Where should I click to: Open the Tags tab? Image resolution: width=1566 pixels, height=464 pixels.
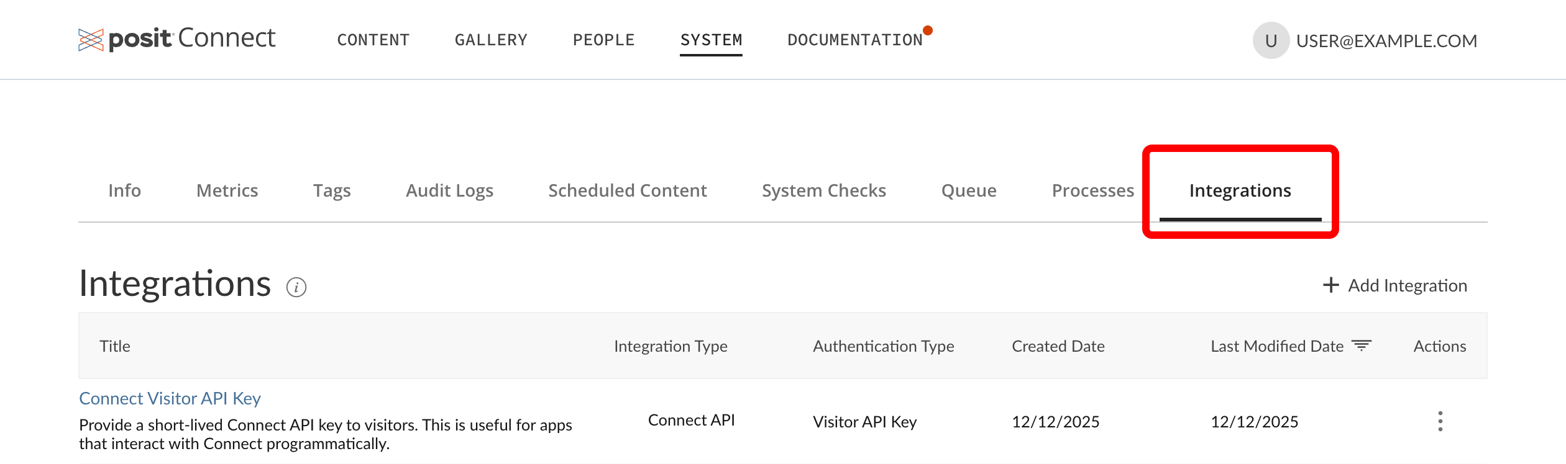pyautogui.click(x=332, y=190)
